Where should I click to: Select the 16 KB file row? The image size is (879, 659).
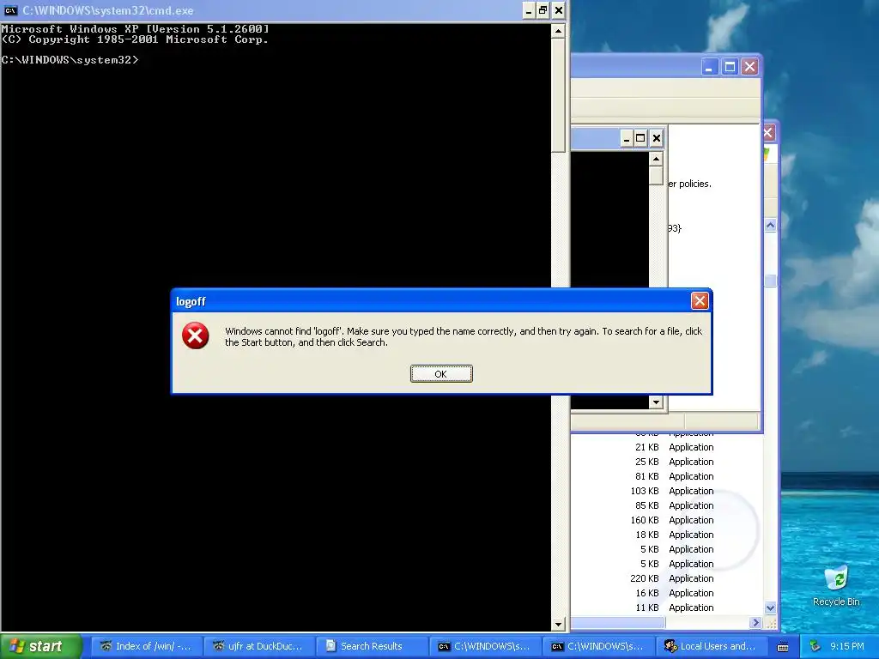click(x=667, y=593)
